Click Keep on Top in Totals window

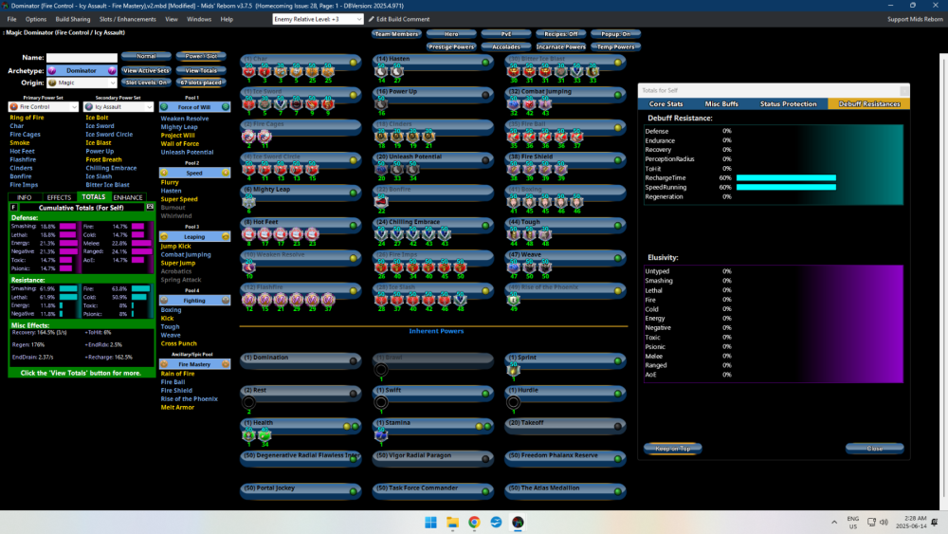[672, 449]
